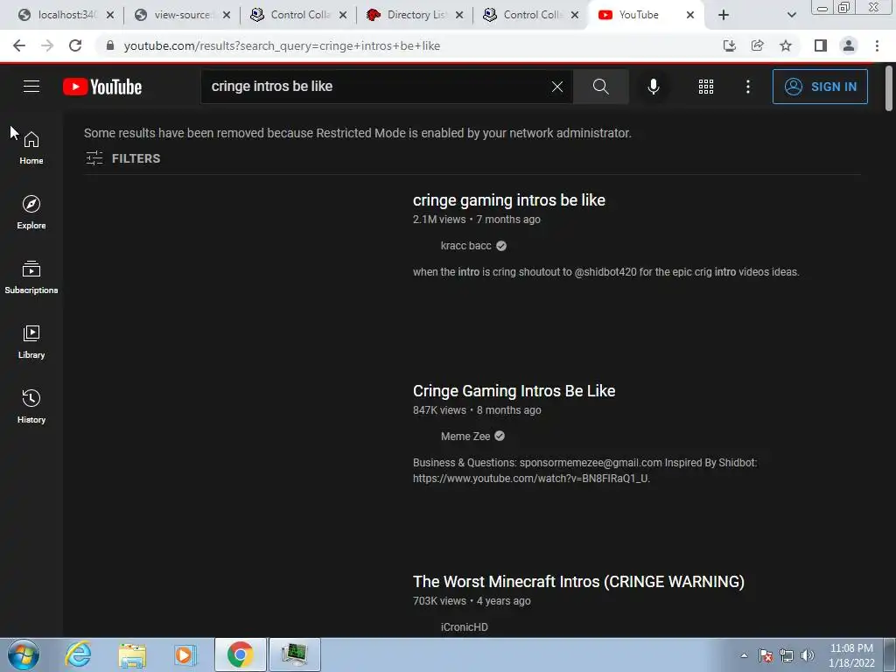Bookmark this page with the star

786,45
